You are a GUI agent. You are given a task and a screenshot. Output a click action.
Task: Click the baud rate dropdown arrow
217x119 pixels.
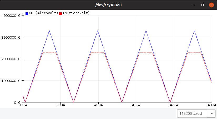pos(211,114)
